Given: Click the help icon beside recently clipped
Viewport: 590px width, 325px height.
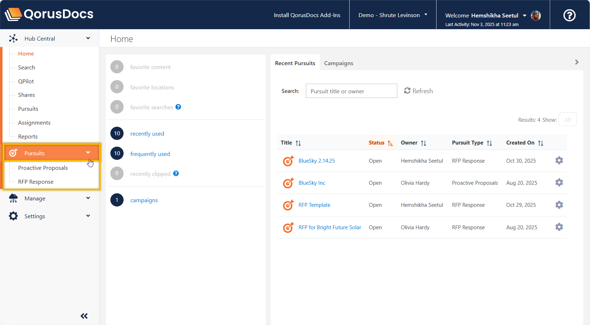Looking at the screenshot, I should coord(176,173).
